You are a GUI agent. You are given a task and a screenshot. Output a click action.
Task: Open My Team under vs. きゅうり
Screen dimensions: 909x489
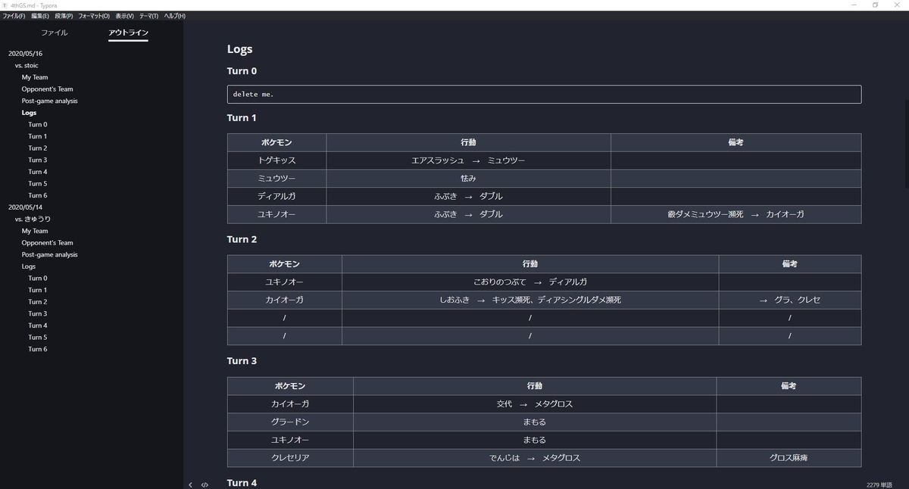tap(35, 231)
